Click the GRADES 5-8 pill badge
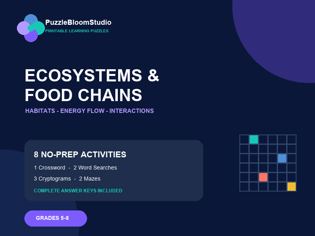This screenshot has height=236, width=315. click(x=56, y=218)
